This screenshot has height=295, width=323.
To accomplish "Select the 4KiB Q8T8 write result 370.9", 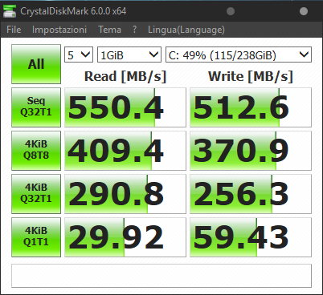I will 251,151.
